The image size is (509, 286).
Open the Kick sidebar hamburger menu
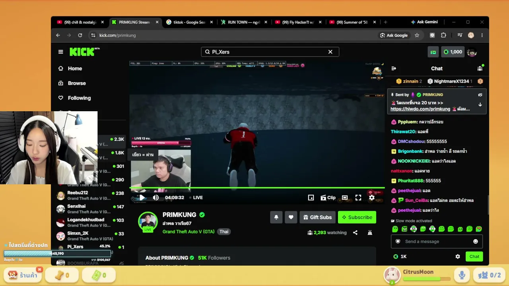(60, 52)
